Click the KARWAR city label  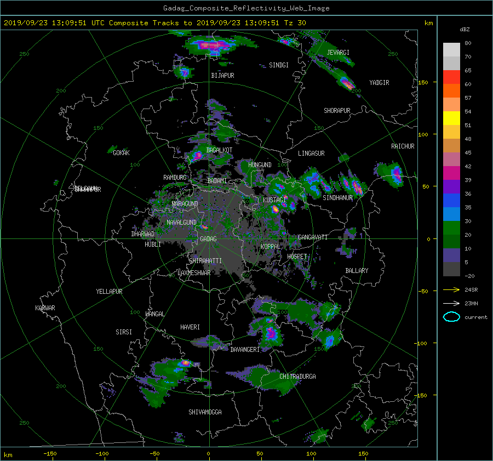45,308
